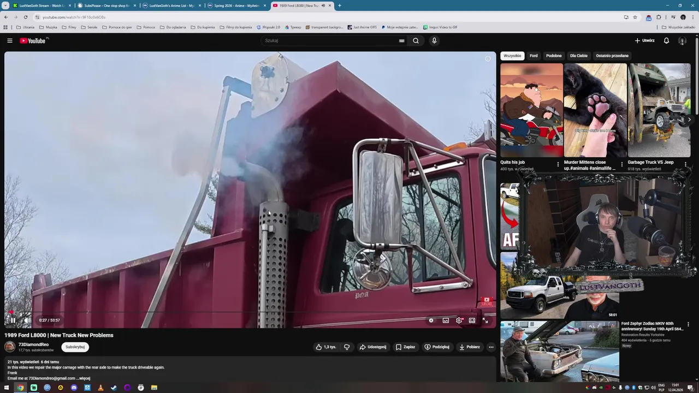Click the Subskrybuj button
The image size is (699, 393).
tap(75, 347)
